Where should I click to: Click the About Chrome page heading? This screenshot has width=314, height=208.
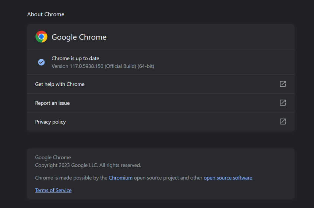[x=46, y=14]
